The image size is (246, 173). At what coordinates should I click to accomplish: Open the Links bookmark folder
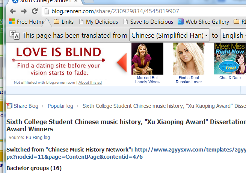pos(63,21)
